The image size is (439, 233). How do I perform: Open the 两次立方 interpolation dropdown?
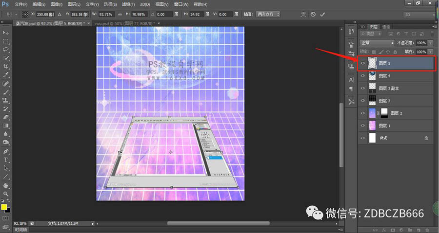click(268, 15)
